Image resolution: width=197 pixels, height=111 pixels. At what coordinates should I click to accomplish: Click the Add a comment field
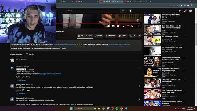(78, 59)
